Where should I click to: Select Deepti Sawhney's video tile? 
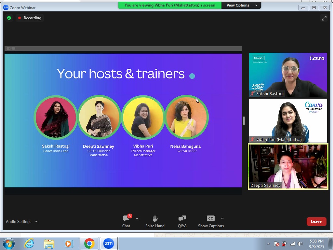pos(288,167)
